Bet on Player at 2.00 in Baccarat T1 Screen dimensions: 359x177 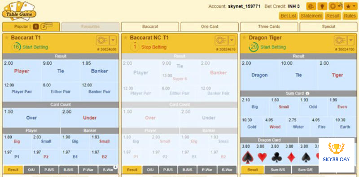click(22, 70)
